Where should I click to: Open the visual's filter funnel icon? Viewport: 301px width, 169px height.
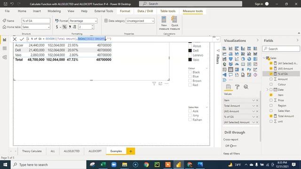click(x=154, y=84)
